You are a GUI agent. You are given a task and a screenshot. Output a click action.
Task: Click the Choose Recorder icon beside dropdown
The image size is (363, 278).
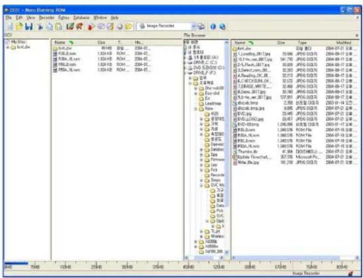tap(201, 26)
